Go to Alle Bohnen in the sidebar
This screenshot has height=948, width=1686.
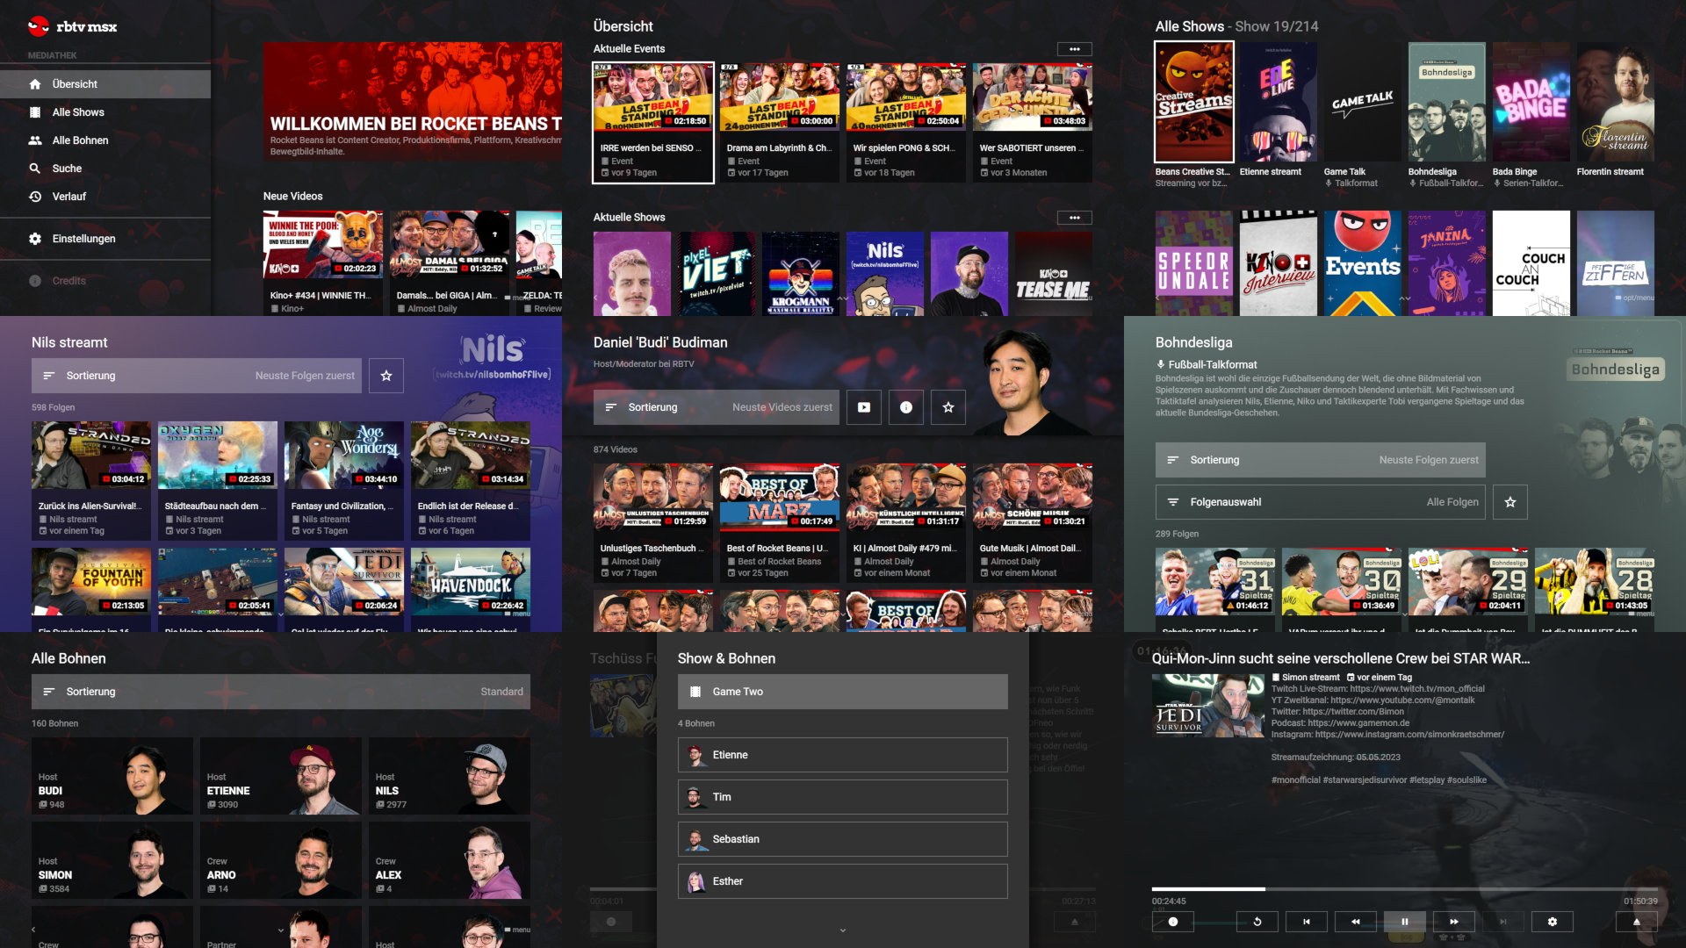point(105,140)
